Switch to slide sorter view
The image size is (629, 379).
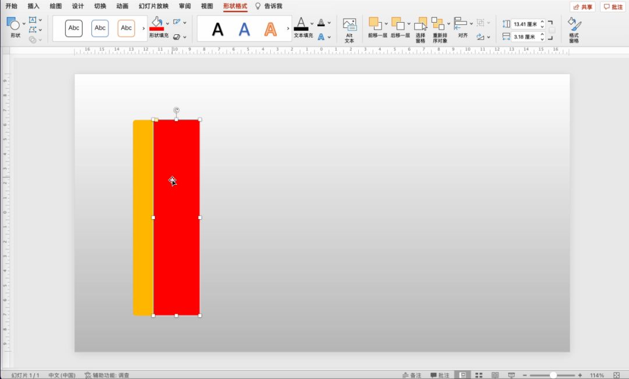tap(479, 375)
